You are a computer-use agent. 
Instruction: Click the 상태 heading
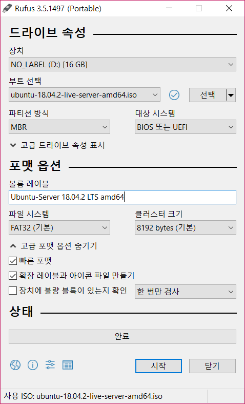point(21,312)
